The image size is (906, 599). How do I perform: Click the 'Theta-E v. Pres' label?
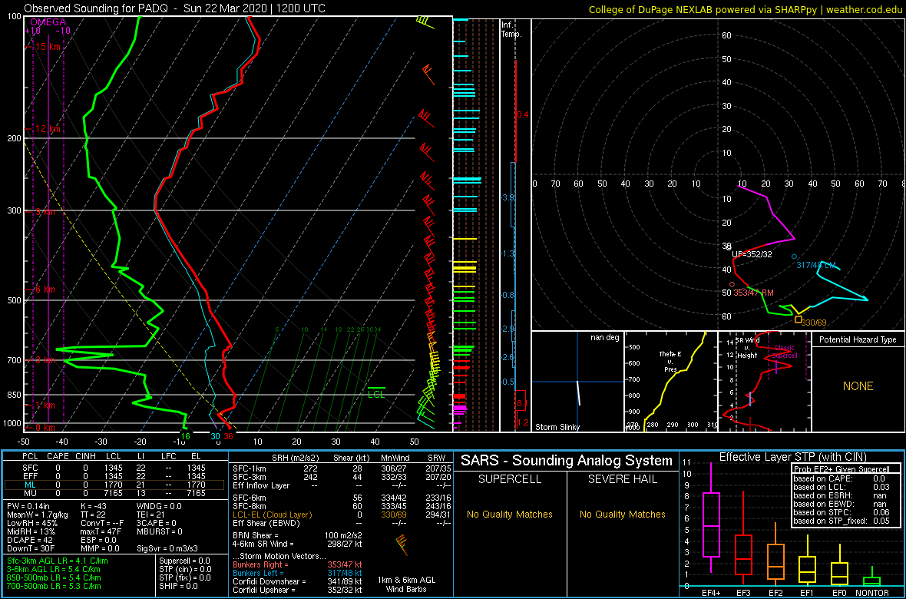pos(670,362)
